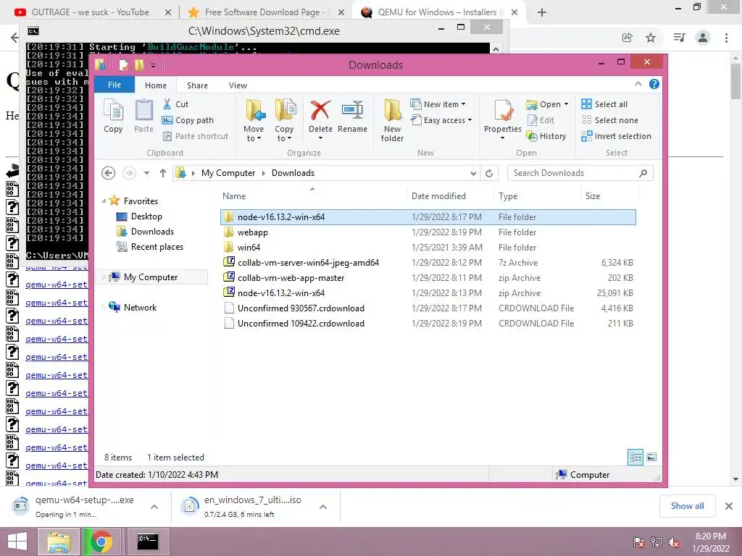Viewport: 742px width, 556px height.
Task: Open the file History command
Action: (546, 136)
